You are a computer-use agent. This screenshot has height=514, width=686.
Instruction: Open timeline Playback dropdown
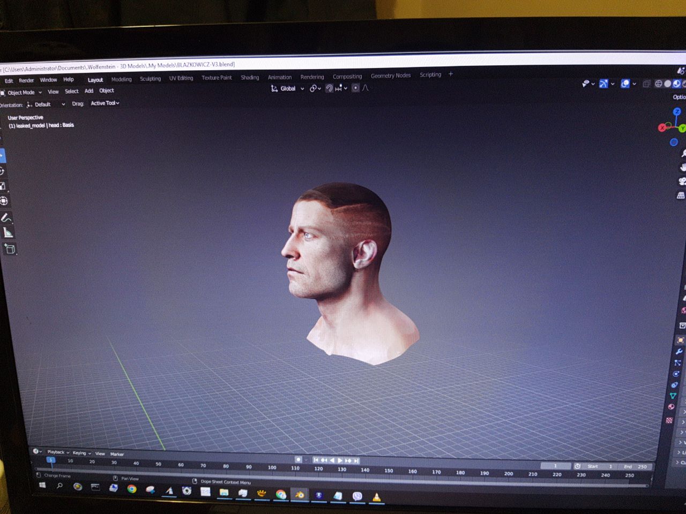pos(58,452)
